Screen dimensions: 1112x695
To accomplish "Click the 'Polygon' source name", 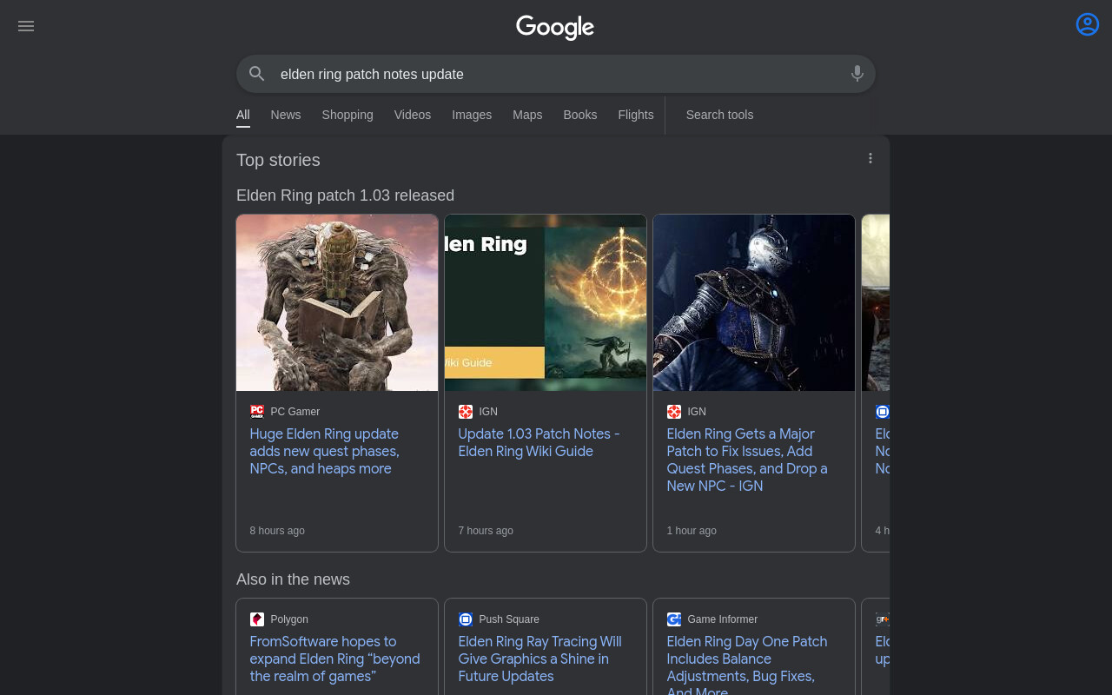I will click(x=289, y=619).
